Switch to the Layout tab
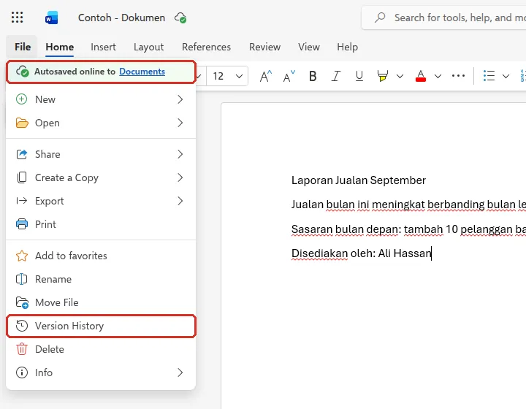 148,47
